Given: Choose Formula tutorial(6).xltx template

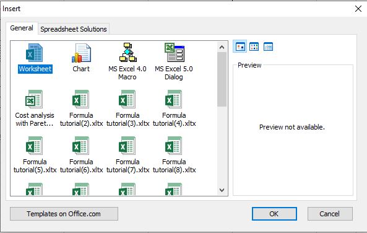Looking at the screenshot, I should pyautogui.click(x=81, y=146).
